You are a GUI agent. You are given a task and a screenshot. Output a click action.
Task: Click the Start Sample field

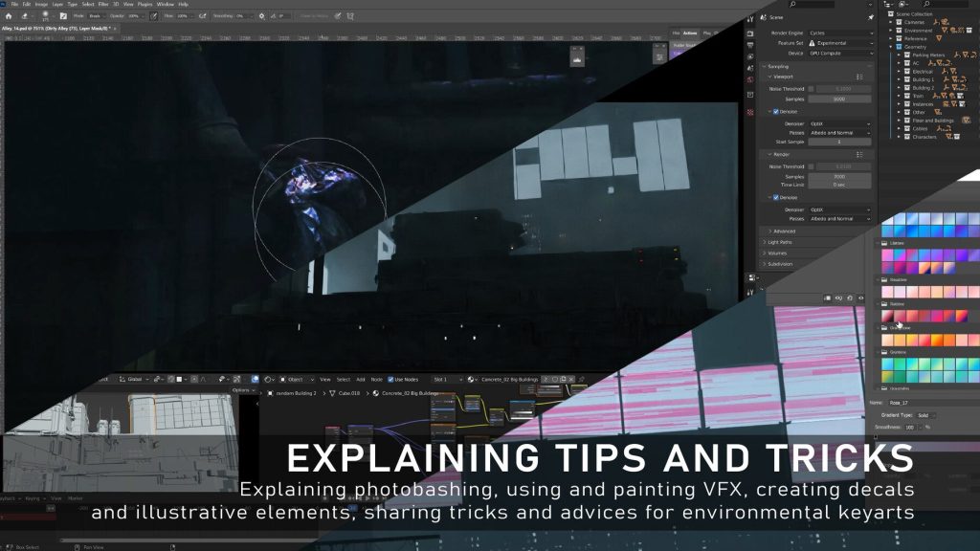tap(839, 142)
